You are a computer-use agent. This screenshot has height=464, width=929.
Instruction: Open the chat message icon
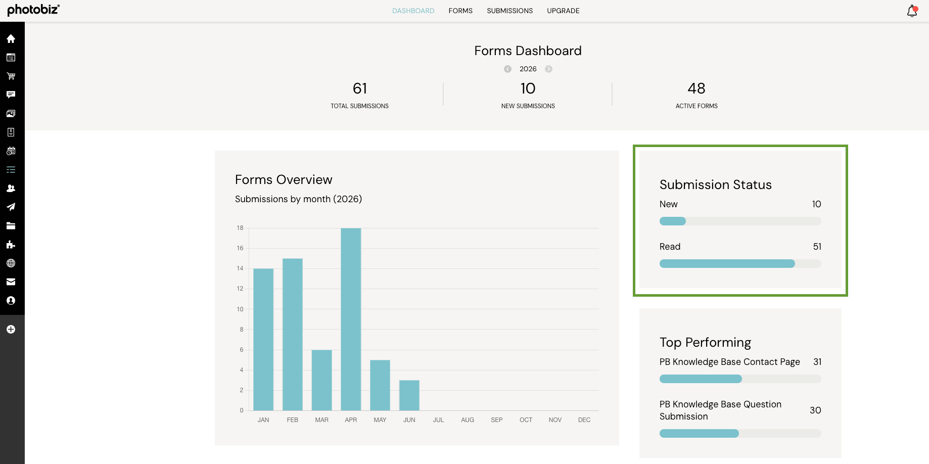click(11, 95)
